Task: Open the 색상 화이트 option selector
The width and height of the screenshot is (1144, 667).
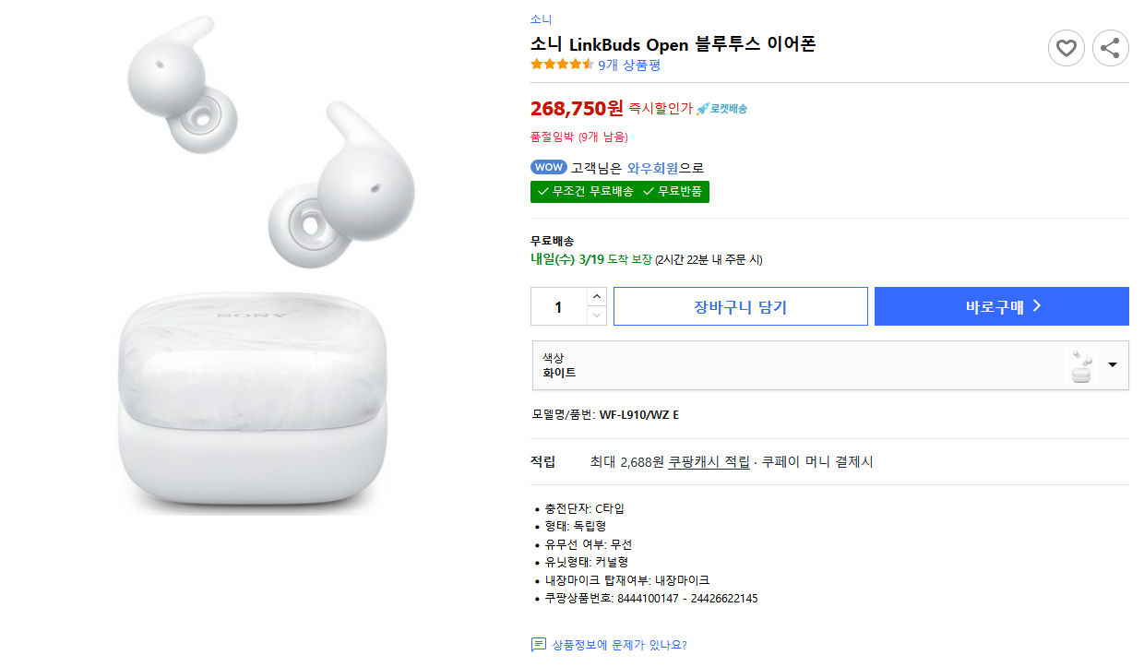Action: click(x=793, y=365)
